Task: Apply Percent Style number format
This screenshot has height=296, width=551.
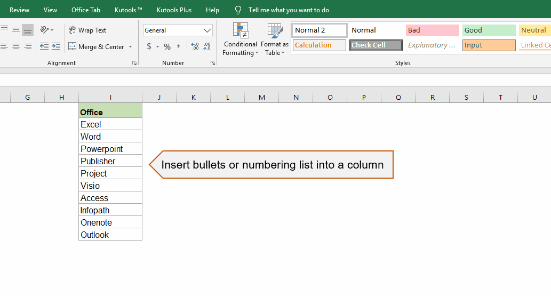Action: (167, 47)
